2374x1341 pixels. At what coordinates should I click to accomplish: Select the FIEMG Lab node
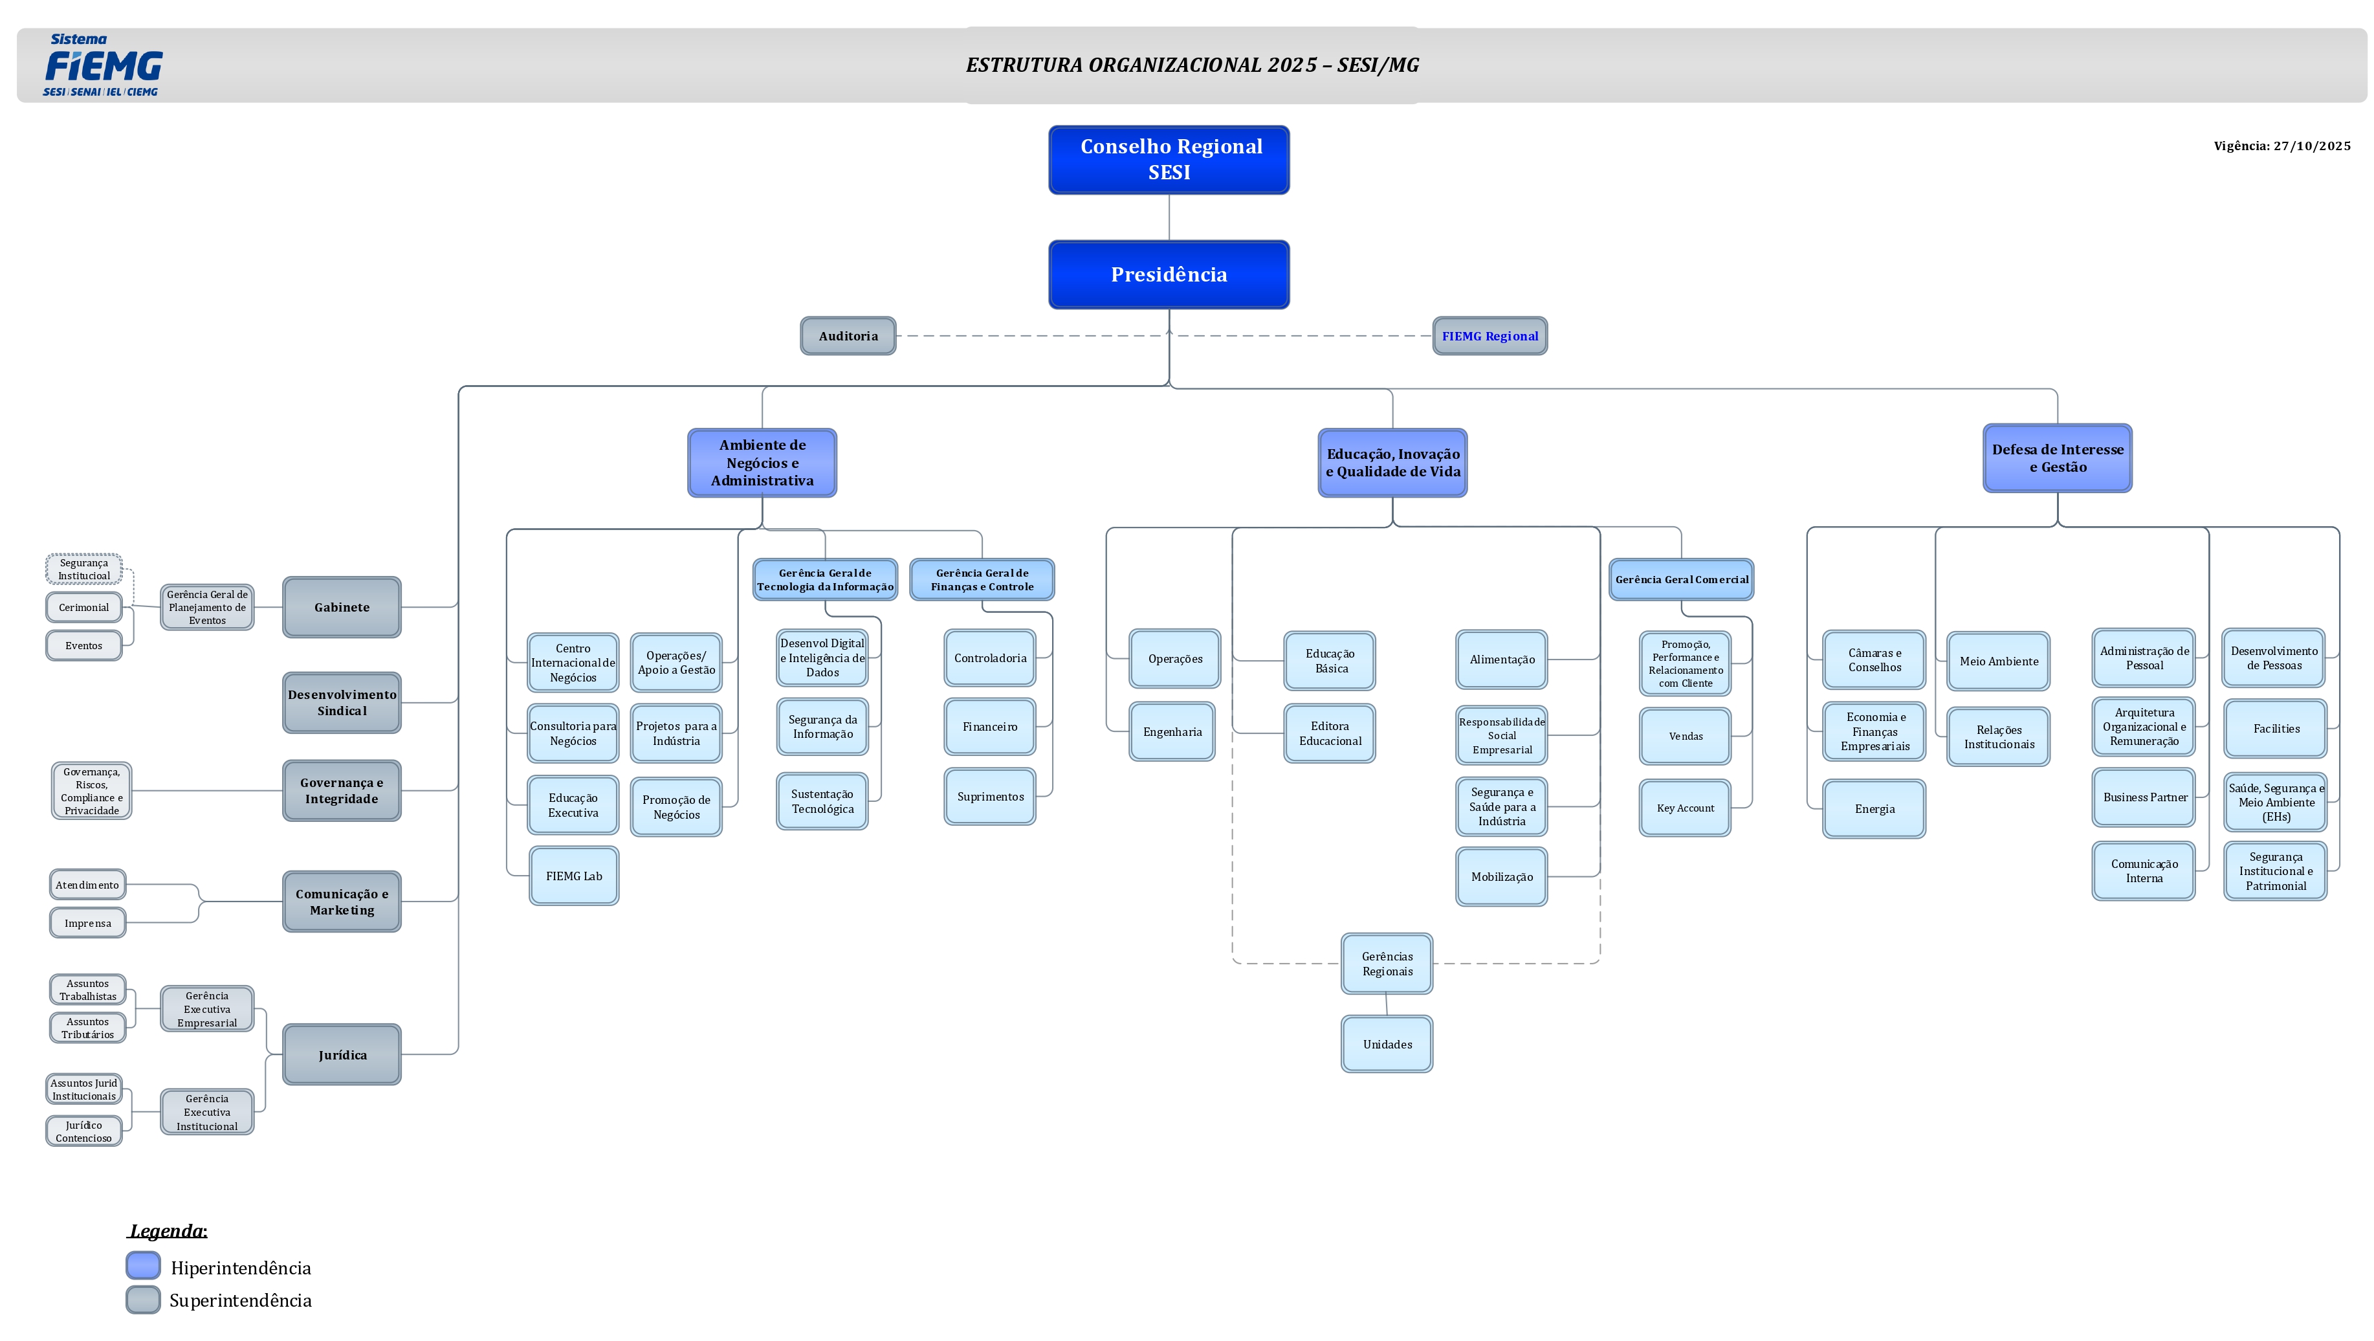pos(573,876)
